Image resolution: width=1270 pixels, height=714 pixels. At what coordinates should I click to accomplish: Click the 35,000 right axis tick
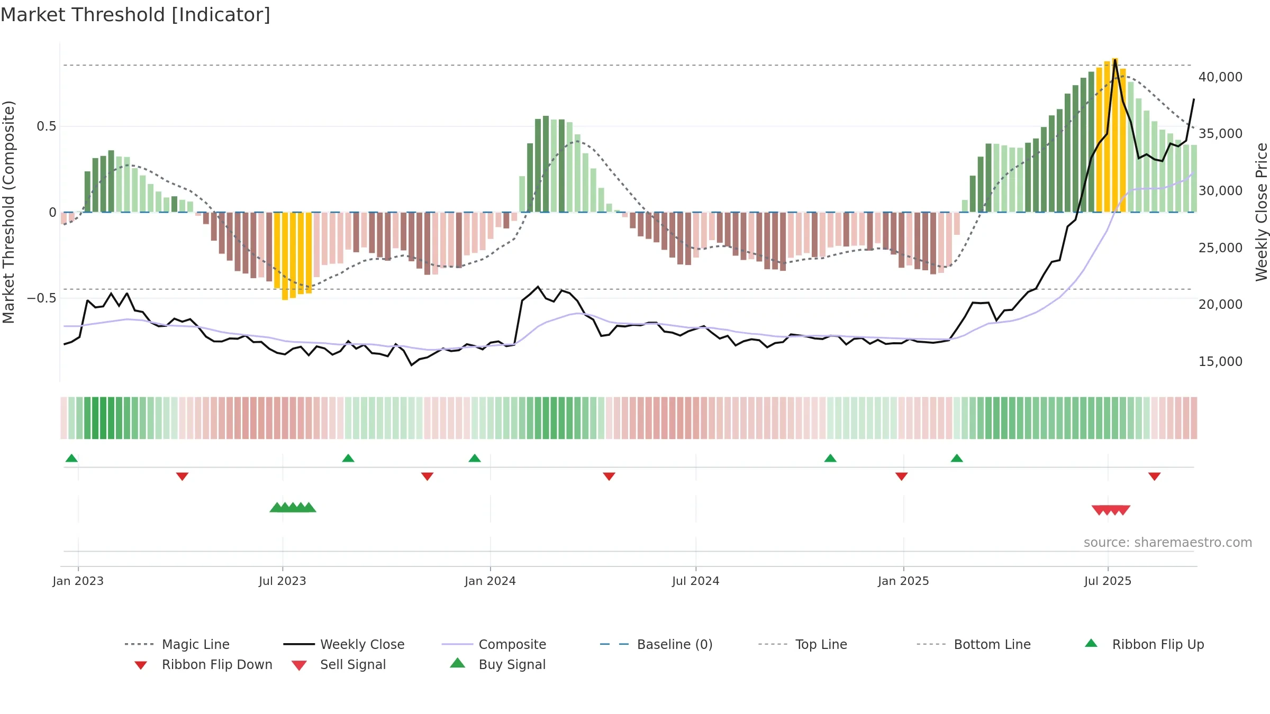pos(1221,134)
